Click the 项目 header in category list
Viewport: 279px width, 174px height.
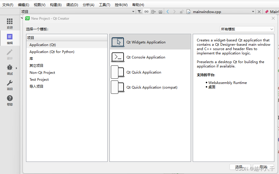[x=67, y=38]
